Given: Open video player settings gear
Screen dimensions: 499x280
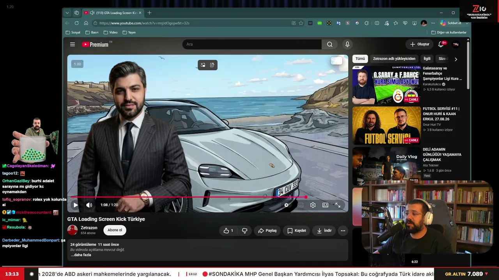Looking at the screenshot, I should pos(313,205).
